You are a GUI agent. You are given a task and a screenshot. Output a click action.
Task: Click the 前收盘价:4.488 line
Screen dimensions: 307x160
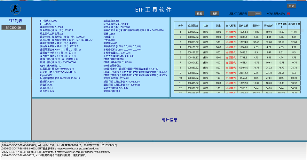coord(111,21)
